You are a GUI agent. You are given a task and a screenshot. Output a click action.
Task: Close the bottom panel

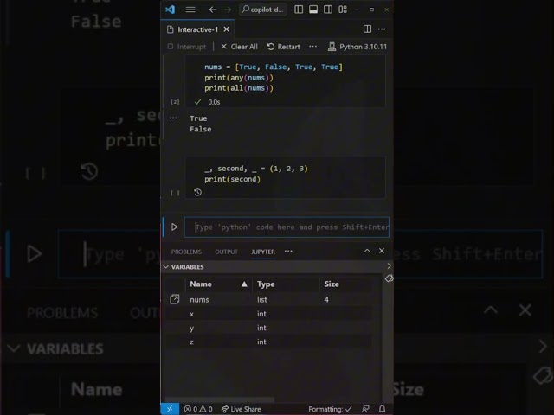(x=382, y=251)
